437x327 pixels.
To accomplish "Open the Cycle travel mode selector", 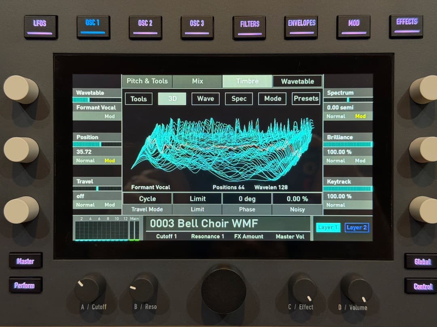I will point(147,199).
